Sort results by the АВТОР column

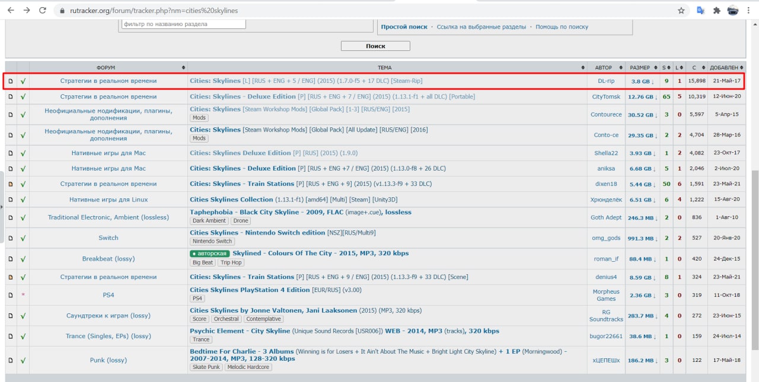(x=606, y=68)
